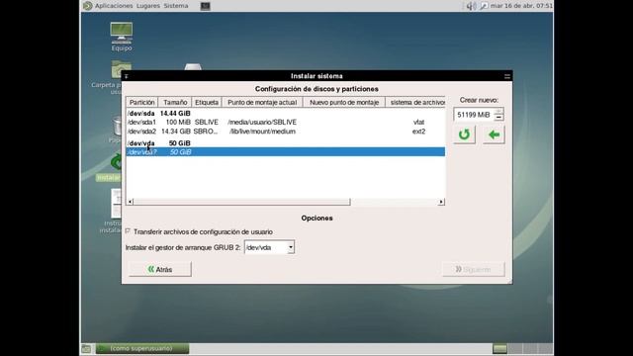Click the green refresh partitions icon
The width and height of the screenshot is (633, 356).
pos(464,134)
